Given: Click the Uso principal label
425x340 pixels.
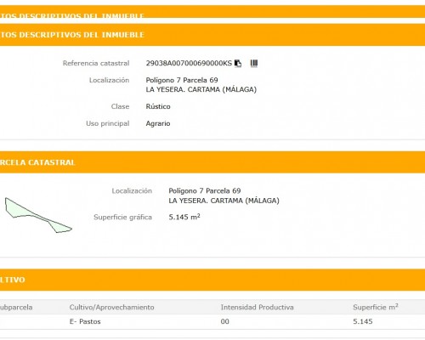Looking at the screenshot, I should pyautogui.click(x=108, y=123).
